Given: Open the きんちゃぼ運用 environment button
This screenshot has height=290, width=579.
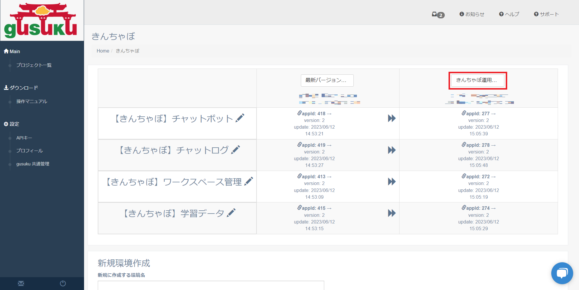Looking at the screenshot, I should point(477,80).
